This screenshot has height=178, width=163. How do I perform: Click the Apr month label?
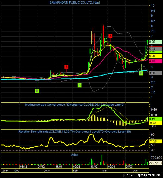(x=136, y=171)
